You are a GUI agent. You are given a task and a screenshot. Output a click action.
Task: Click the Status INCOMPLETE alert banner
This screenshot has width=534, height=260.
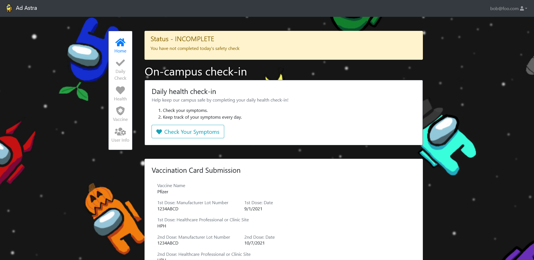[x=284, y=45]
